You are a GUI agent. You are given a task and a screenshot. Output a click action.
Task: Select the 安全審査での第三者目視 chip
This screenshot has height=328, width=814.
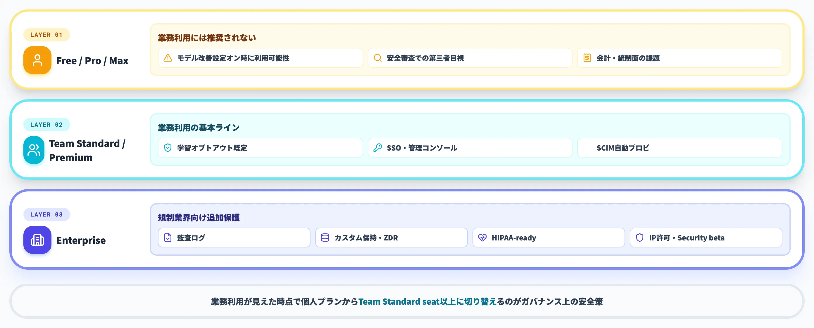tap(470, 58)
